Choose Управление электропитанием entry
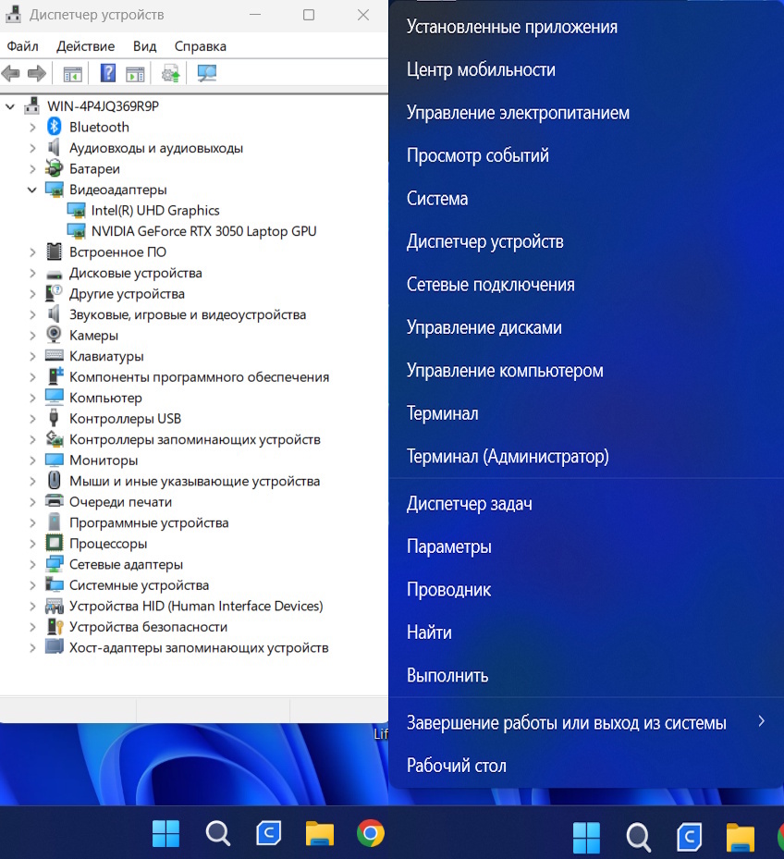Screen dimensions: 784x859 [x=585, y=112]
